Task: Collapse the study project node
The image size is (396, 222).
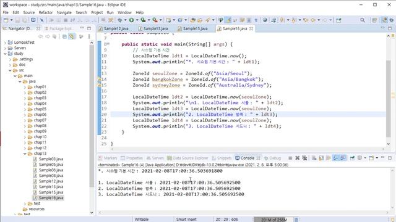Action: pyautogui.click(x=5, y=54)
